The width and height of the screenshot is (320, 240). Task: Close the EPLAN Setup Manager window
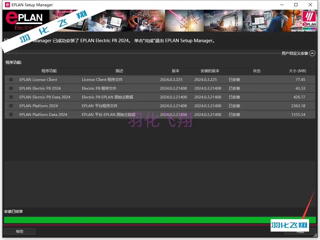(310, 5)
